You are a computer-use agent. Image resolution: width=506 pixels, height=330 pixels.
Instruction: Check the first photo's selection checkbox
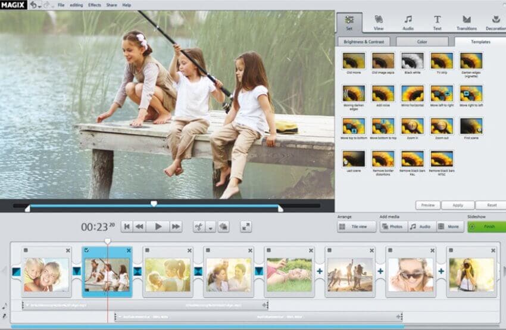(26, 250)
